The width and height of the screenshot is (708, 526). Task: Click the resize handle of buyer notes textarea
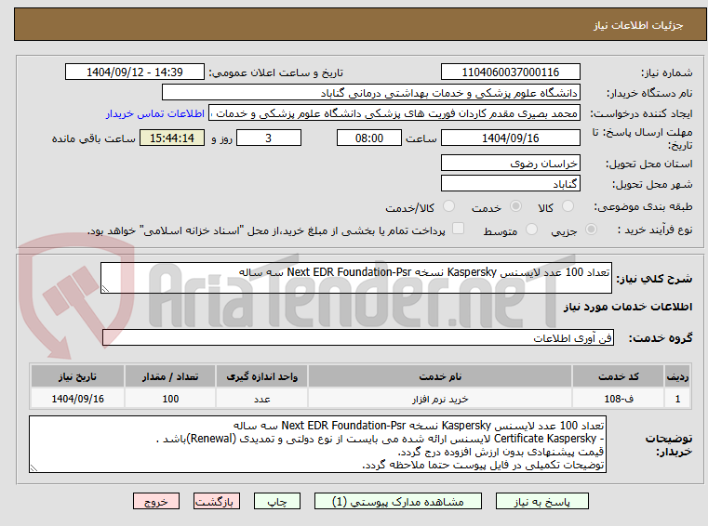(x=33, y=468)
